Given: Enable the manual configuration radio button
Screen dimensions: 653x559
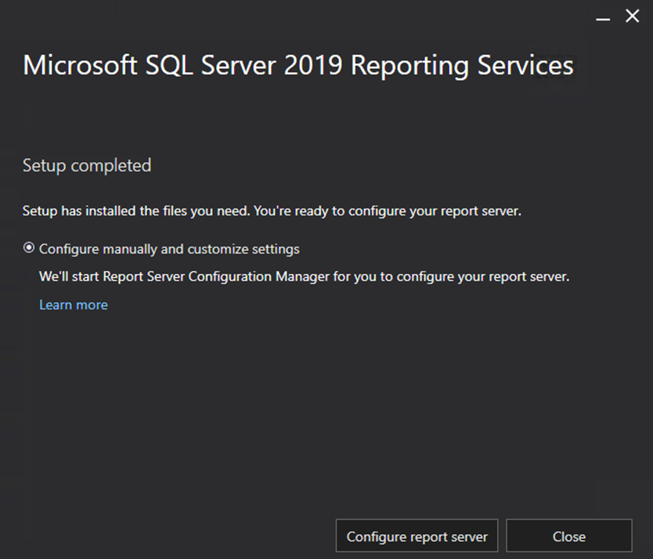Looking at the screenshot, I should pos(28,248).
